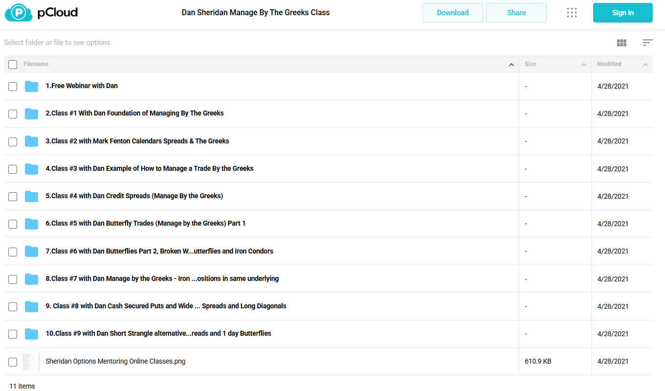Check the box for 9. Class #8 row
665x391 pixels.
point(13,307)
